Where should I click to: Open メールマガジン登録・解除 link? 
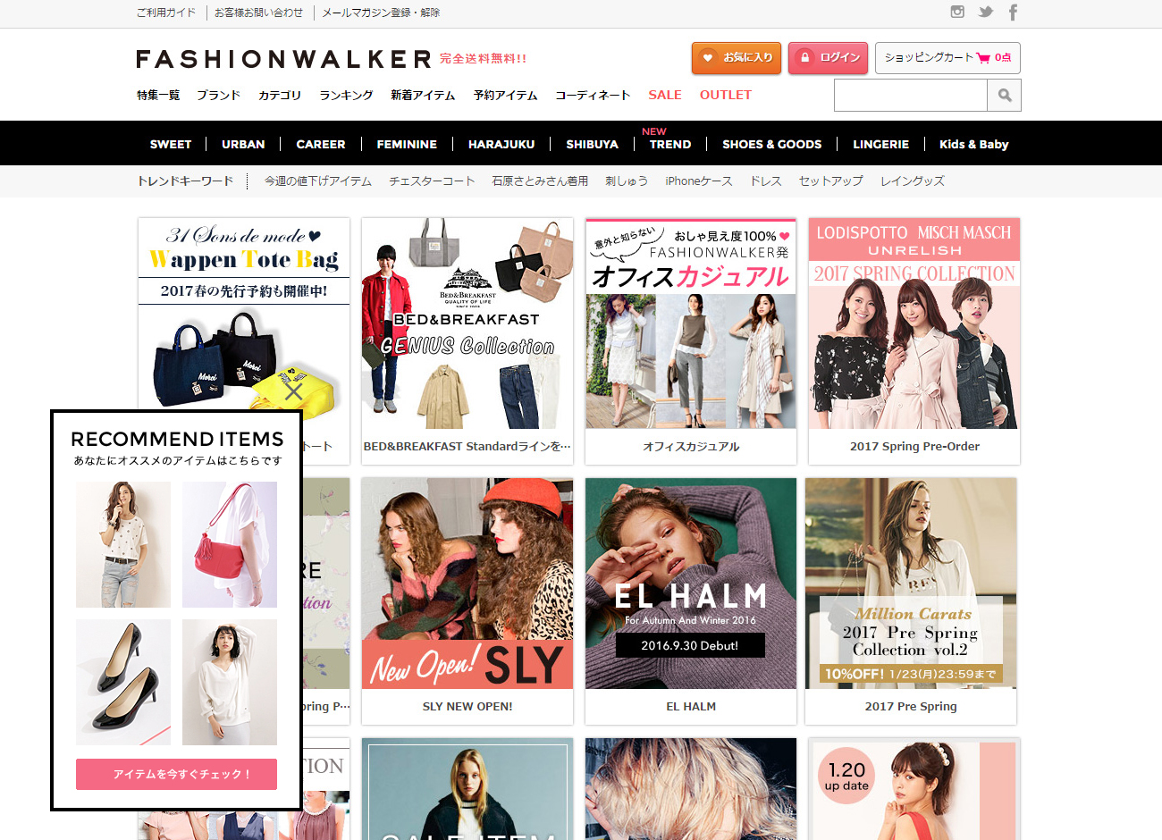381,13
